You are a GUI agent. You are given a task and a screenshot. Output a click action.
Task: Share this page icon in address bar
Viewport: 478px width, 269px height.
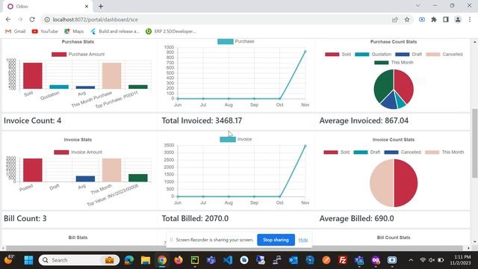pos(395,19)
